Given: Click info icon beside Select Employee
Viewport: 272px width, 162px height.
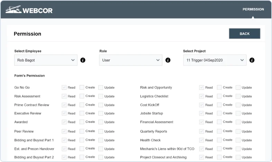Looking at the screenshot, I should (83, 60).
